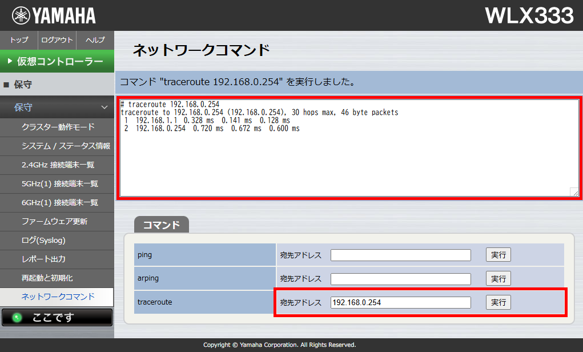Open ログ(Syslog) page
Viewport: 583px width, 352px height.
[x=57, y=241]
